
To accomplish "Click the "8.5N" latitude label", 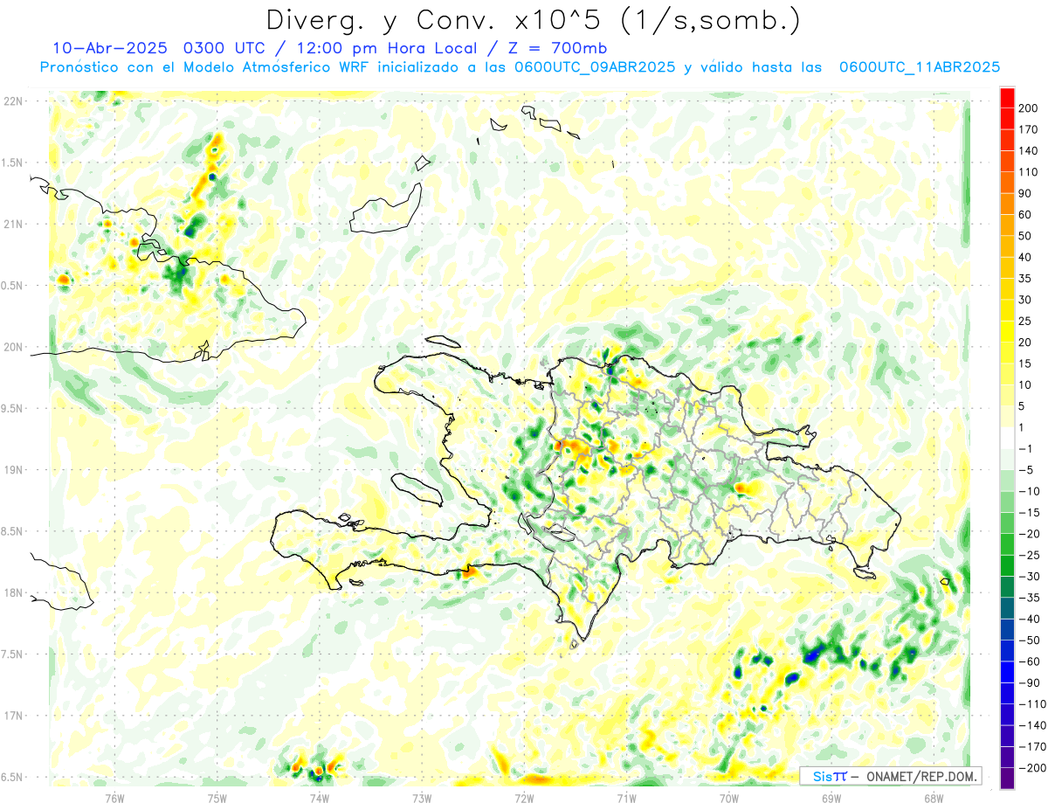I will (13, 531).
